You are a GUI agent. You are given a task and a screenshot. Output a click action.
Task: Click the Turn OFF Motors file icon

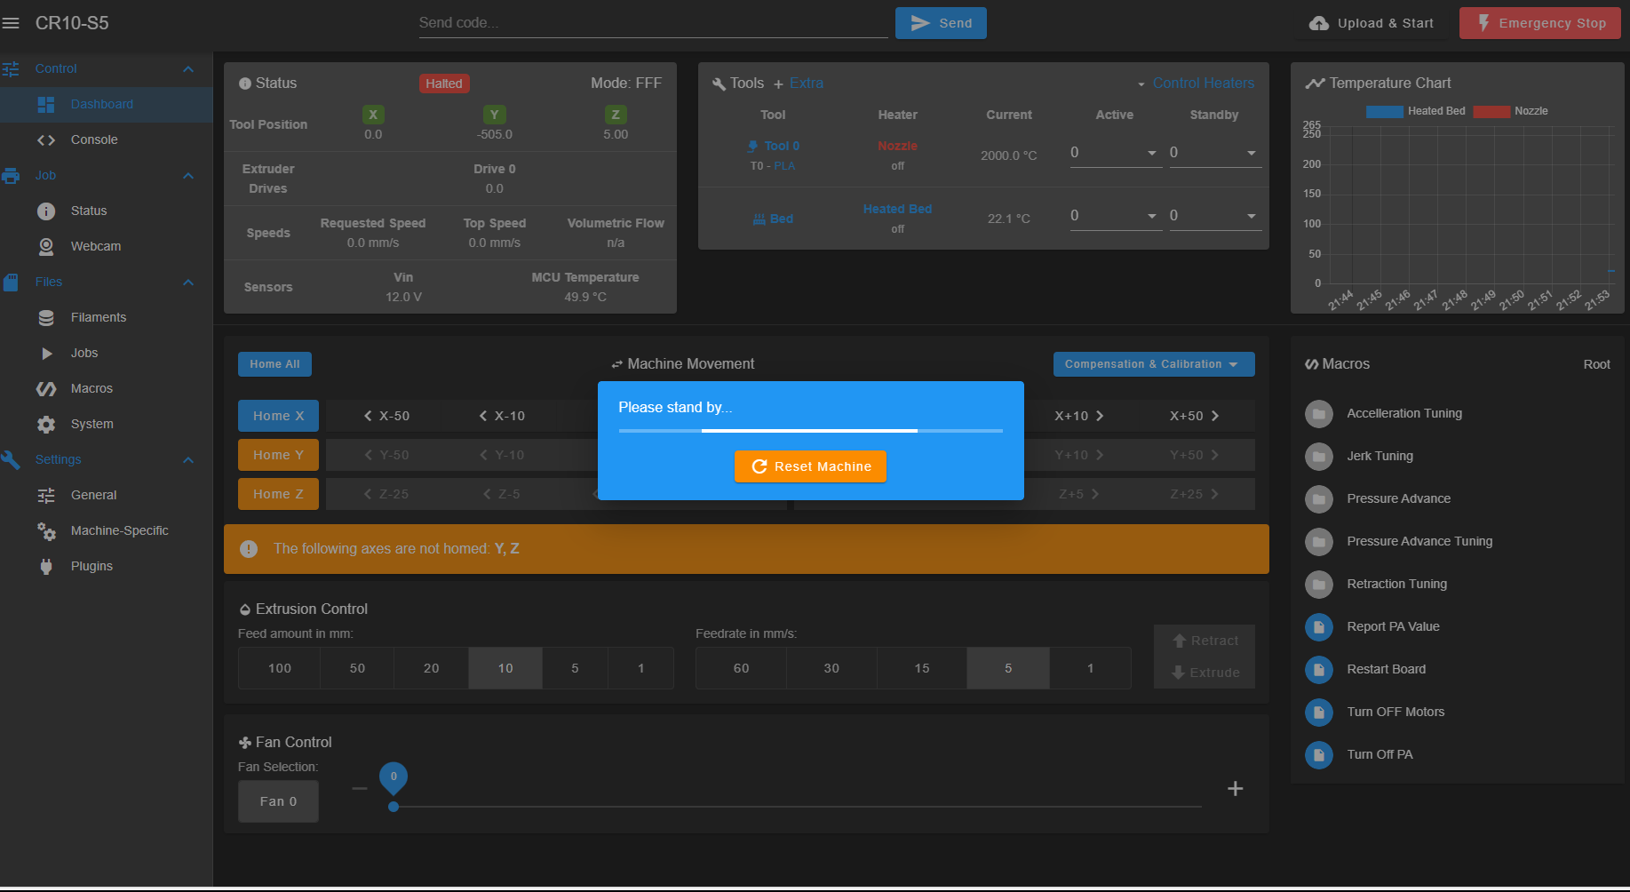pos(1319,712)
